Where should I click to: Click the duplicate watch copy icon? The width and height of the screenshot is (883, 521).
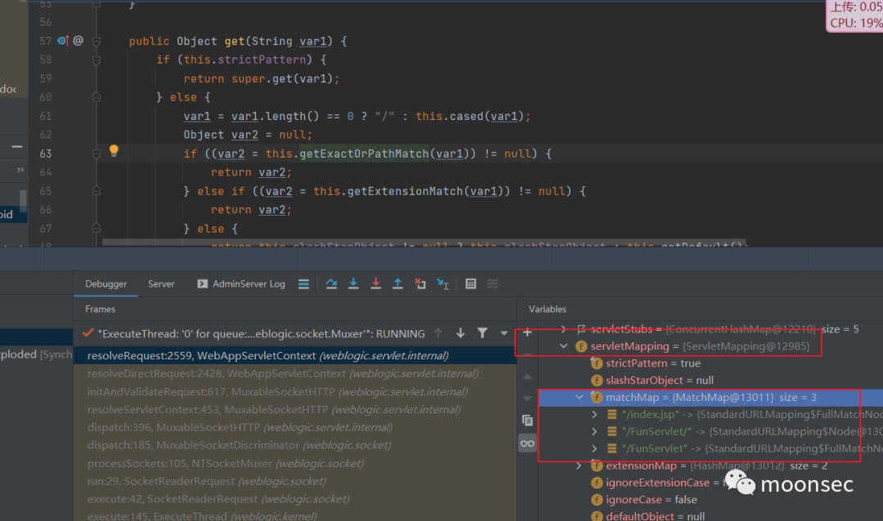(x=527, y=421)
